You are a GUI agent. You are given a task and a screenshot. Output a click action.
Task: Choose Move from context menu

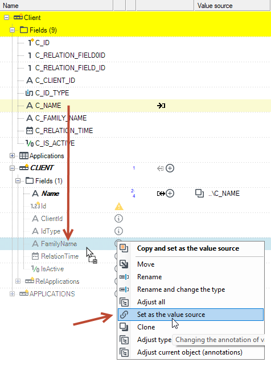click(191, 264)
